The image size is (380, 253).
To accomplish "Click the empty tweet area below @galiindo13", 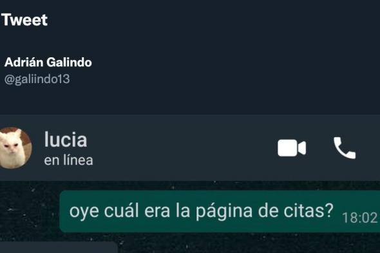I will [x=190, y=100].
